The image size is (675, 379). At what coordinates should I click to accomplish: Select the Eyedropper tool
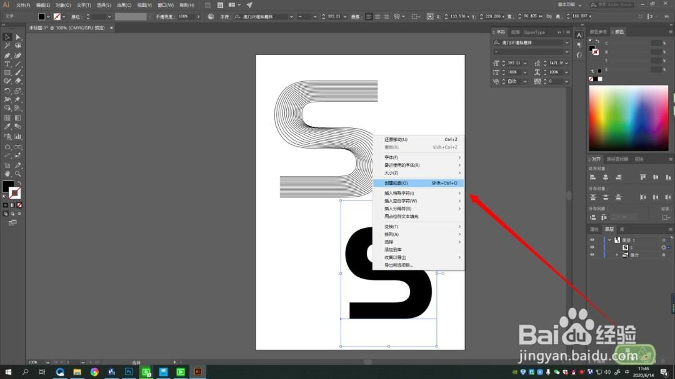pyautogui.click(x=7, y=127)
